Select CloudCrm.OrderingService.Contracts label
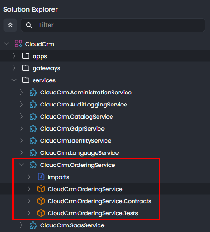 click(x=99, y=201)
